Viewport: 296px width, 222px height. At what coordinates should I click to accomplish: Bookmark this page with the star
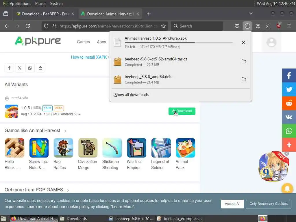tap(163, 26)
